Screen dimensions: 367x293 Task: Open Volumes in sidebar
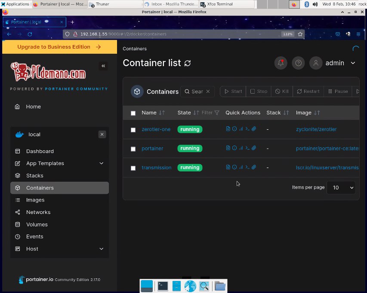coord(60,224)
